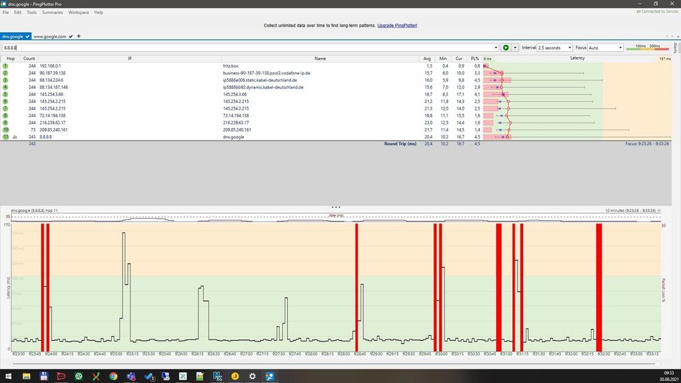Select IP 72.14.194.138 in hop list

click(x=52, y=115)
